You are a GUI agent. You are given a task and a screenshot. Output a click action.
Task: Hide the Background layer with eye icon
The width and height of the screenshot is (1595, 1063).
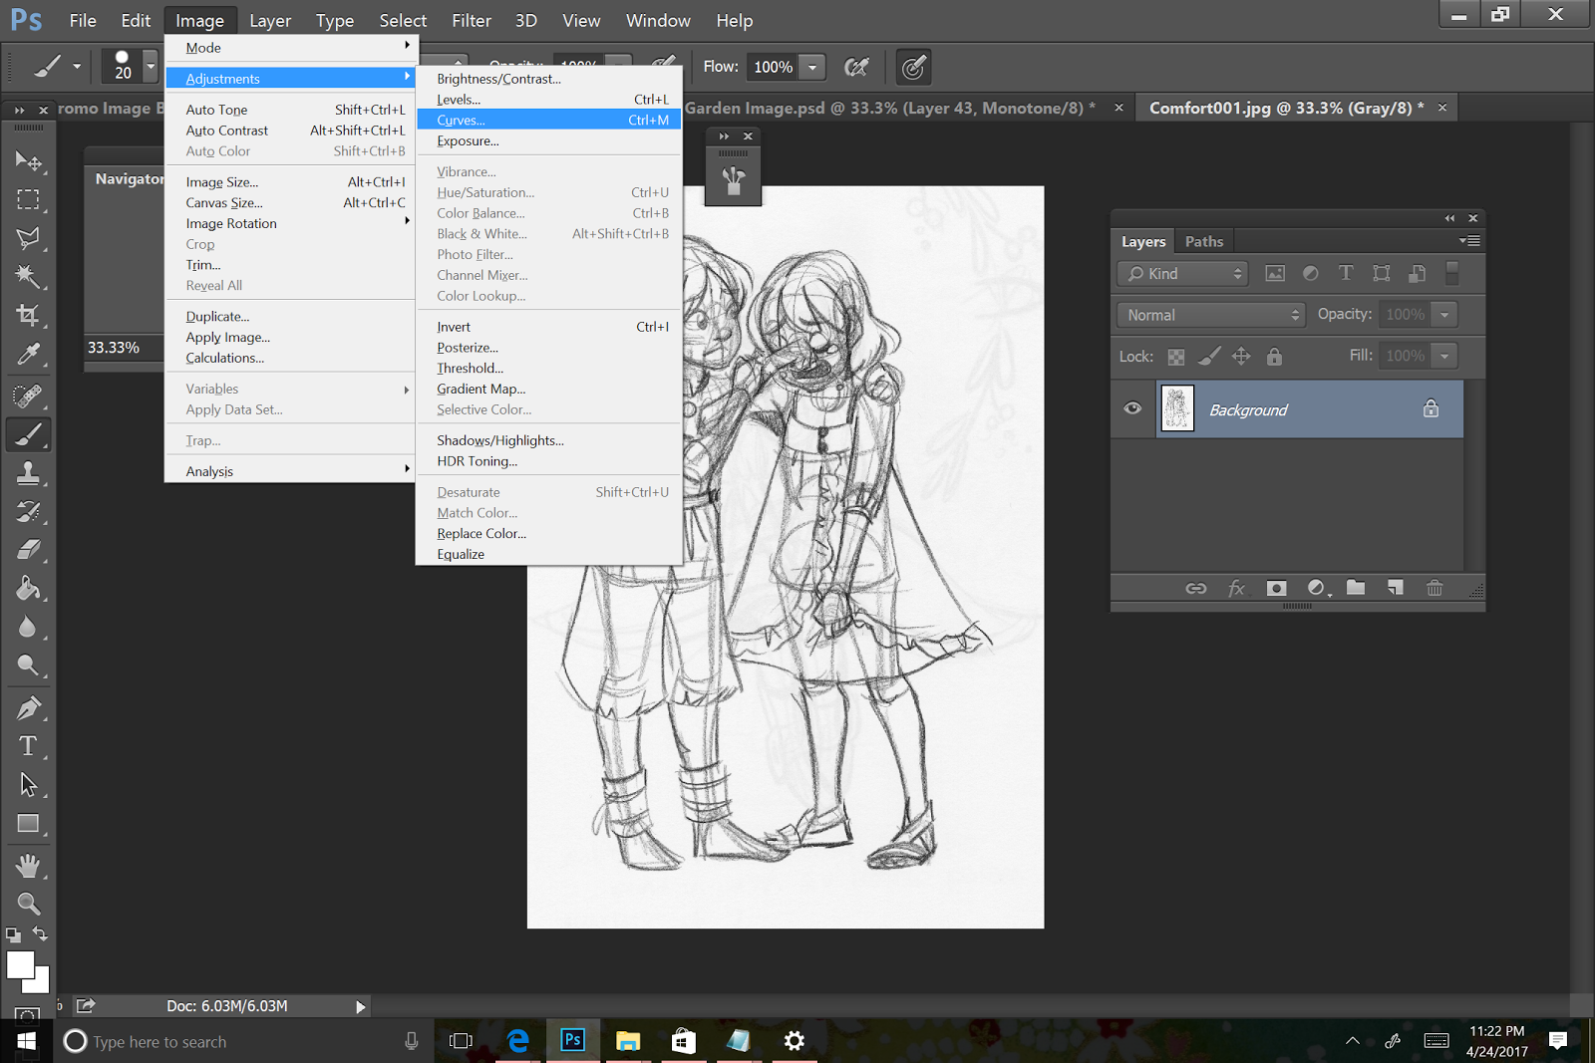[1132, 408]
